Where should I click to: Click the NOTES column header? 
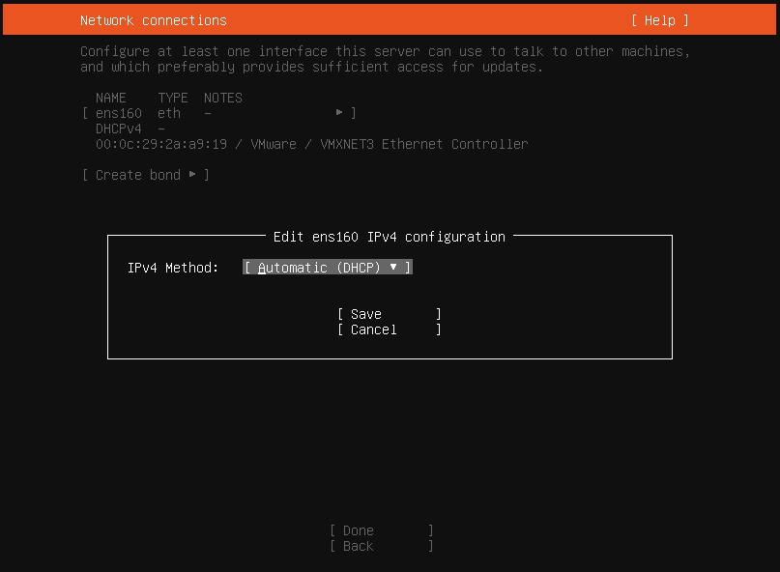click(x=223, y=98)
